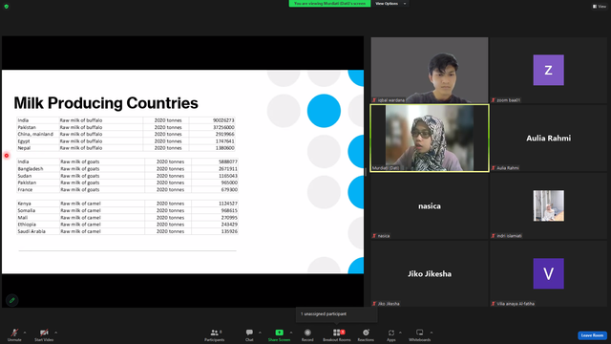This screenshot has width=611, height=344.
Task: Click the muted mic icon on Vilia ainaya Al-fatiha's tile
Action: click(494, 304)
